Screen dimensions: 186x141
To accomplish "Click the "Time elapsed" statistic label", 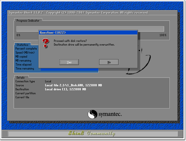I will (24, 64).
